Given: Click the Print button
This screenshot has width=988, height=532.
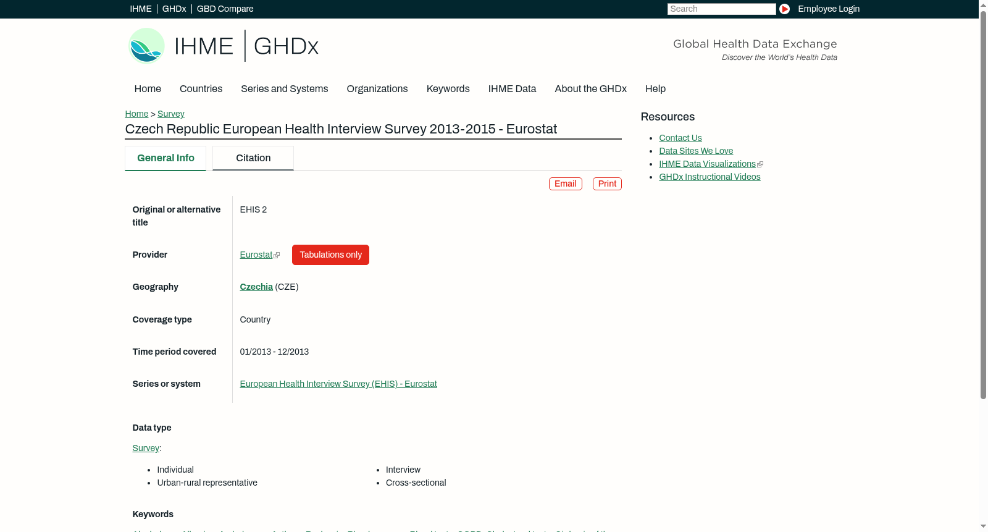Looking at the screenshot, I should pyautogui.click(x=607, y=184).
